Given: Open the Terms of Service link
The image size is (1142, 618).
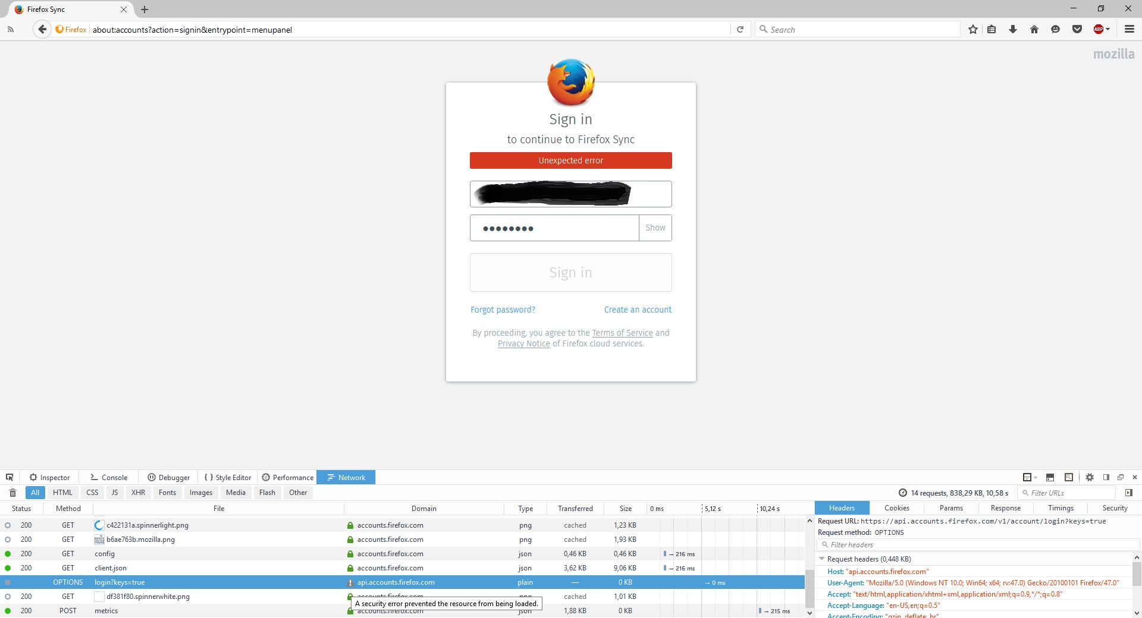Looking at the screenshot, I should point(622,333).
